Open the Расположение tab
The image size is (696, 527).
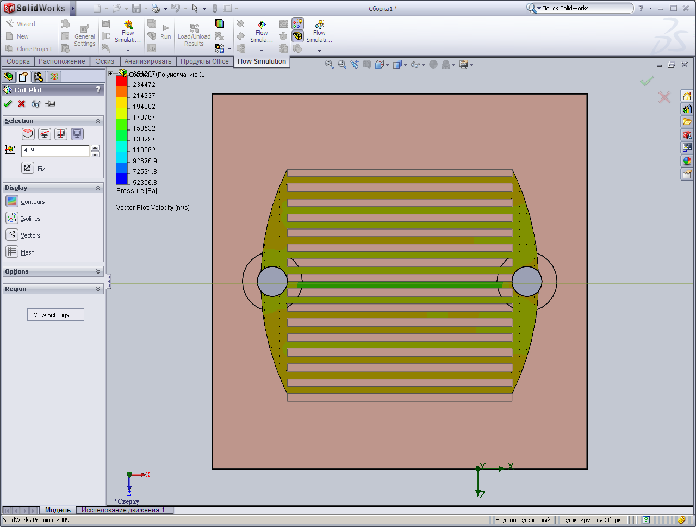coord(62,61)
